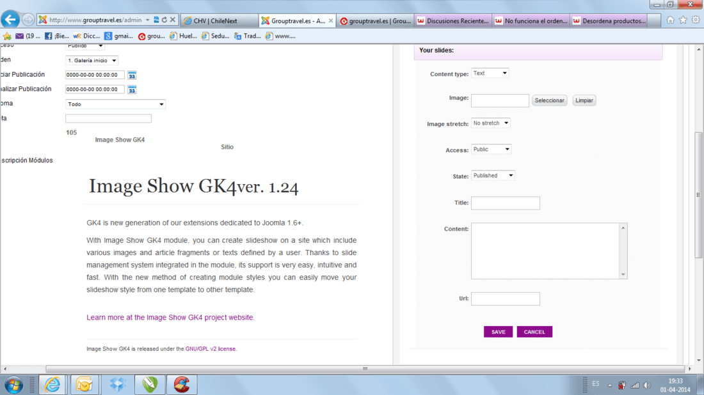Screen dimensions: 704x395
Task: Open the Sedu... bookmark
Action: (216, 36)
